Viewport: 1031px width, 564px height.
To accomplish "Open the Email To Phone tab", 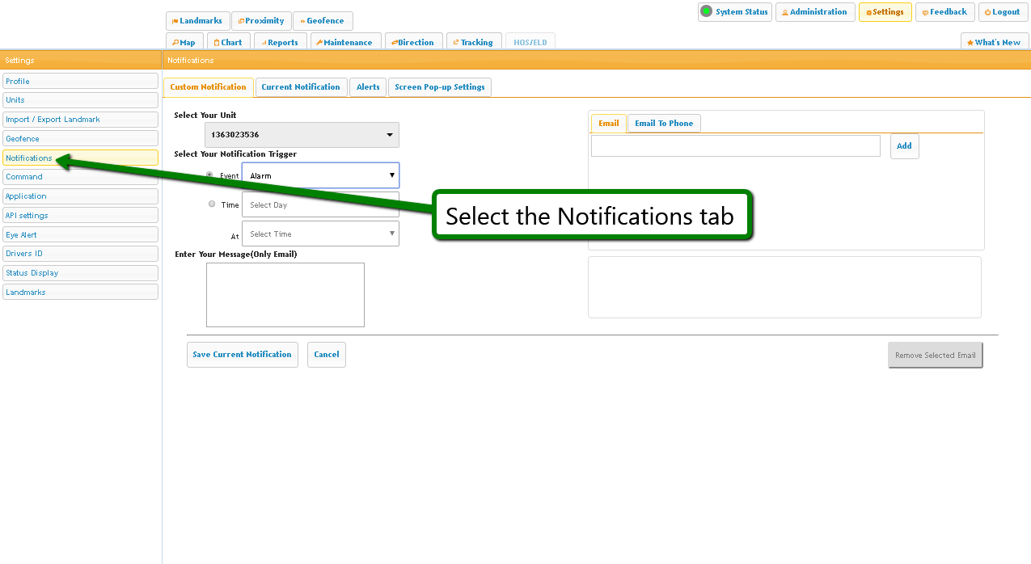I will (664, 124).
